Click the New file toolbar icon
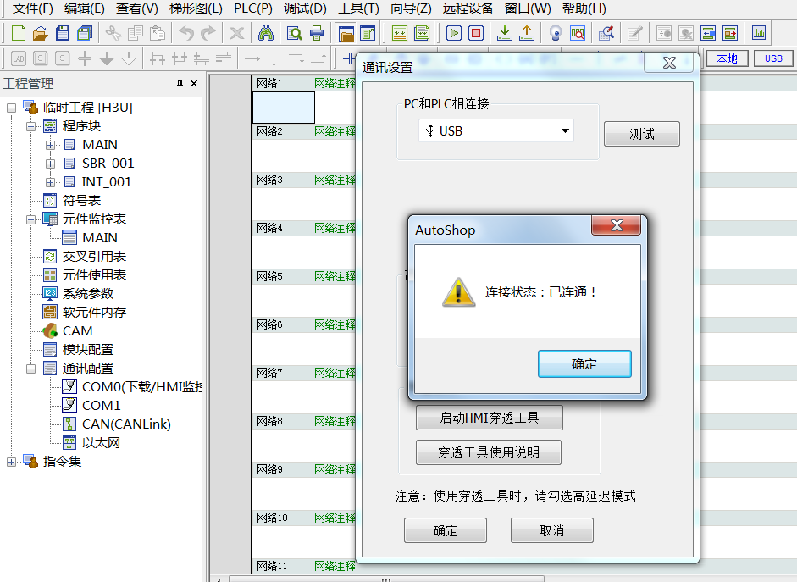The width and height of the screenshot is (797, 582). (x=18, y=34)
